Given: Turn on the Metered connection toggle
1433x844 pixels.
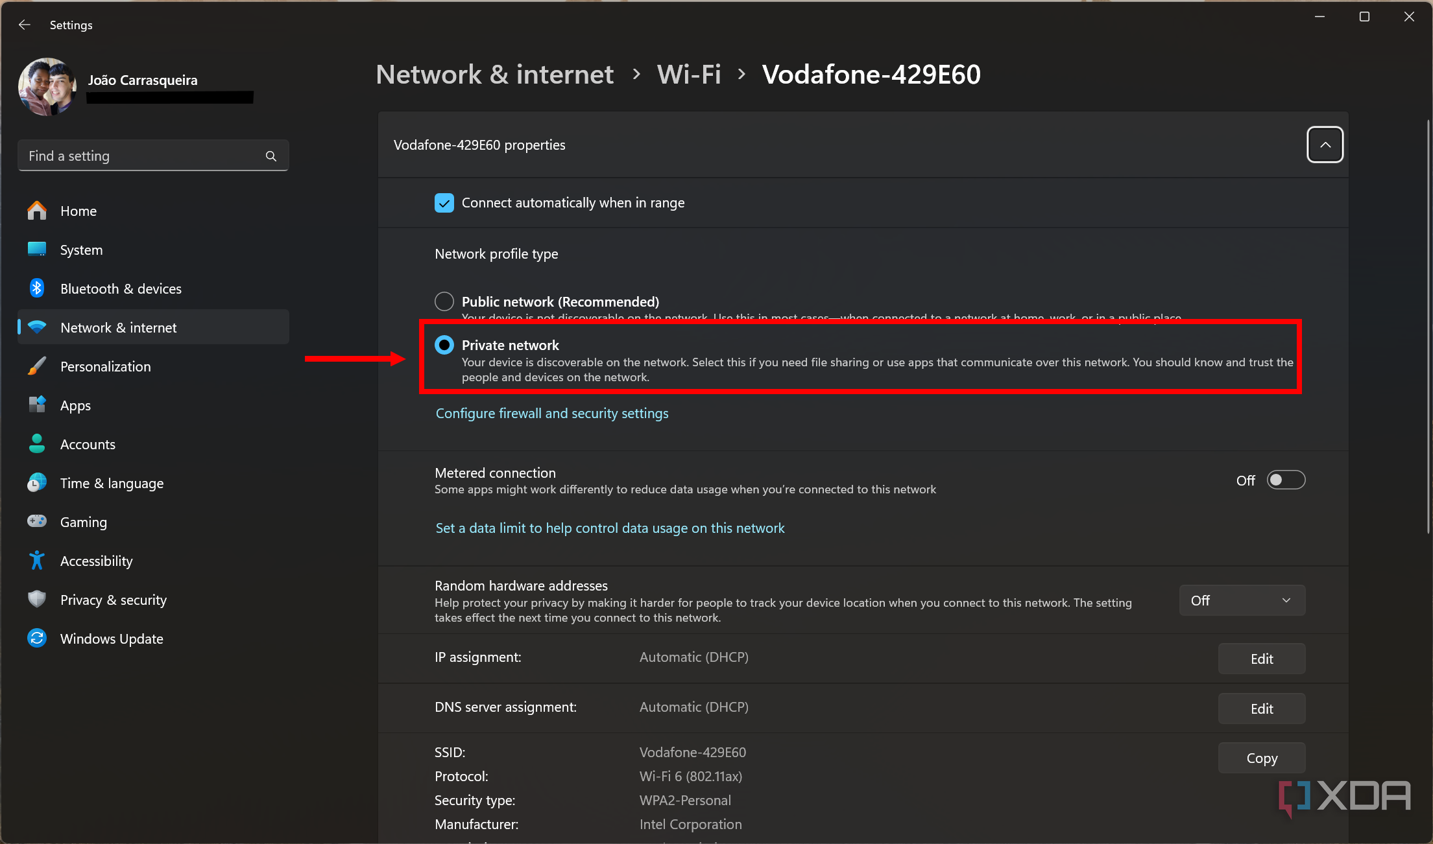Looking at the screenshot, I should 1286,480.
